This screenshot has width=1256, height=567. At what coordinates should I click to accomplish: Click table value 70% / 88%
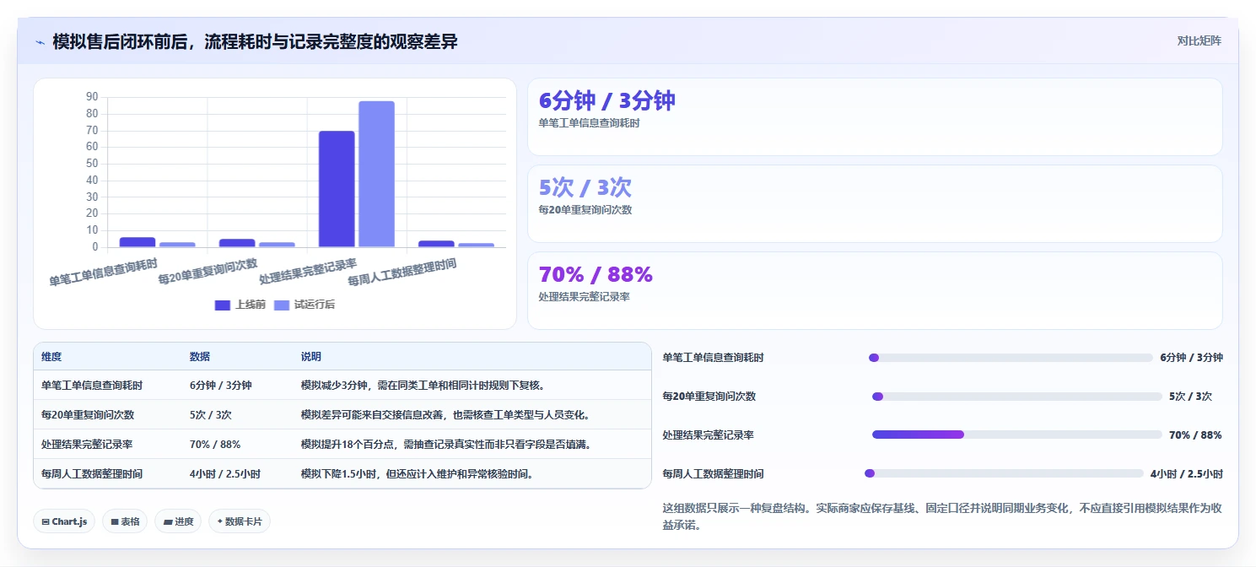click(x=215, y=444)
